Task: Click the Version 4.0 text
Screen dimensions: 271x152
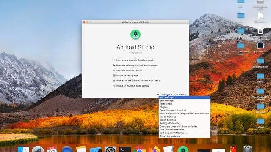Action: pos(135,52)
